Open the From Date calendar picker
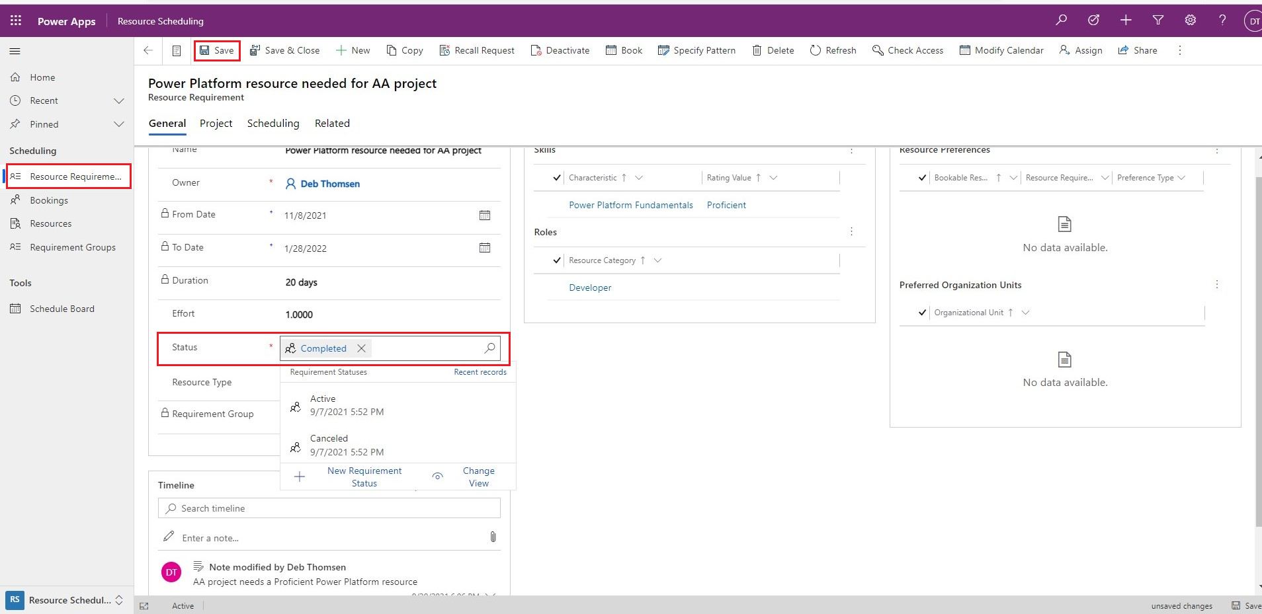The height and width of the screenshot is (614, 1262). (485, 215)
